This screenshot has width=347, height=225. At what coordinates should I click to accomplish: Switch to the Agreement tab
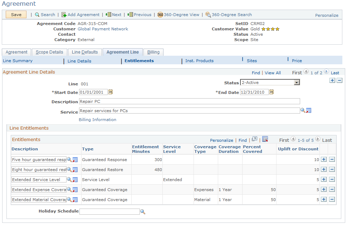[16, 52]
